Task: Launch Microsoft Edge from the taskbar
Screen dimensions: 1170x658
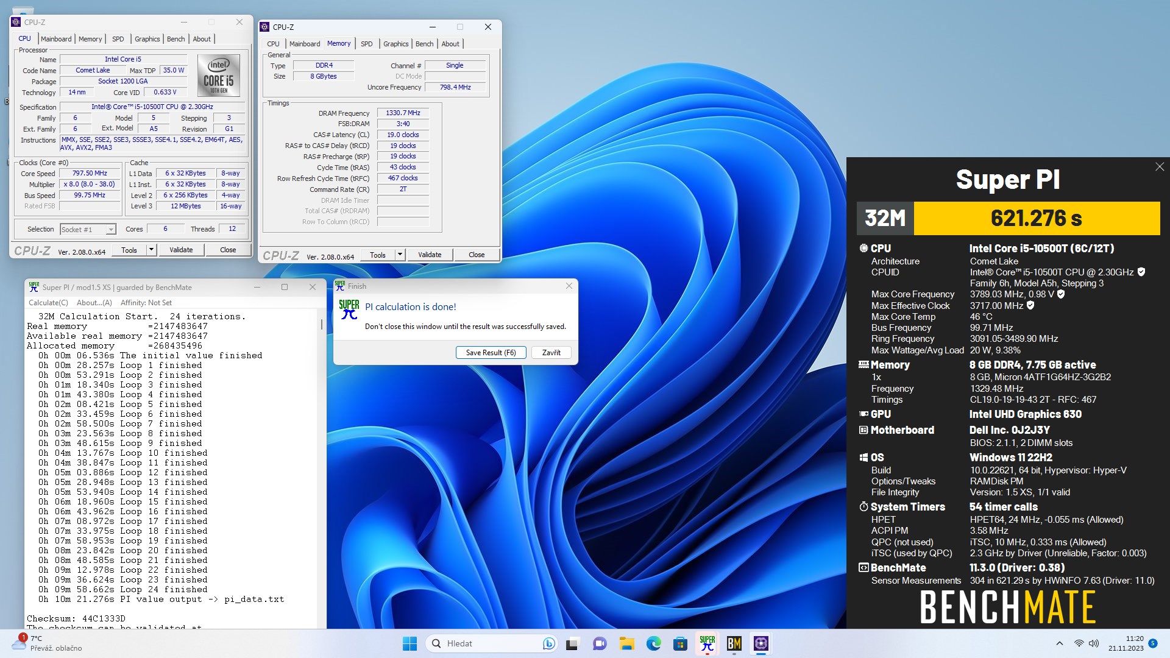Action: click(654, 643)
